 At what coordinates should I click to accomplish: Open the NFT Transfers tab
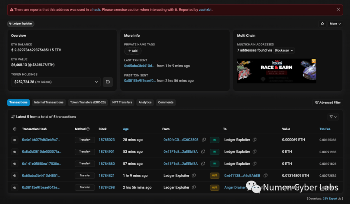point(122,102)
